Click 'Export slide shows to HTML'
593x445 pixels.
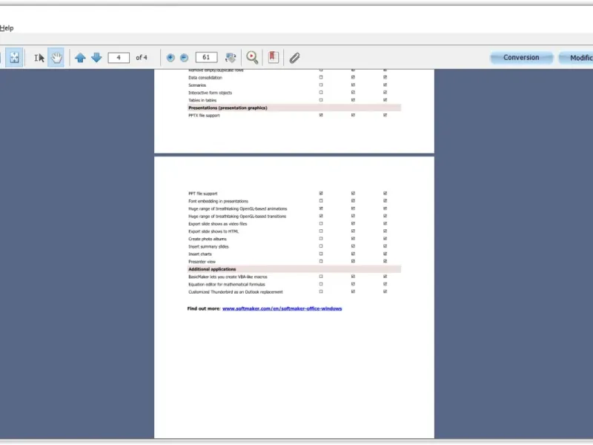[x=213, y=231]
